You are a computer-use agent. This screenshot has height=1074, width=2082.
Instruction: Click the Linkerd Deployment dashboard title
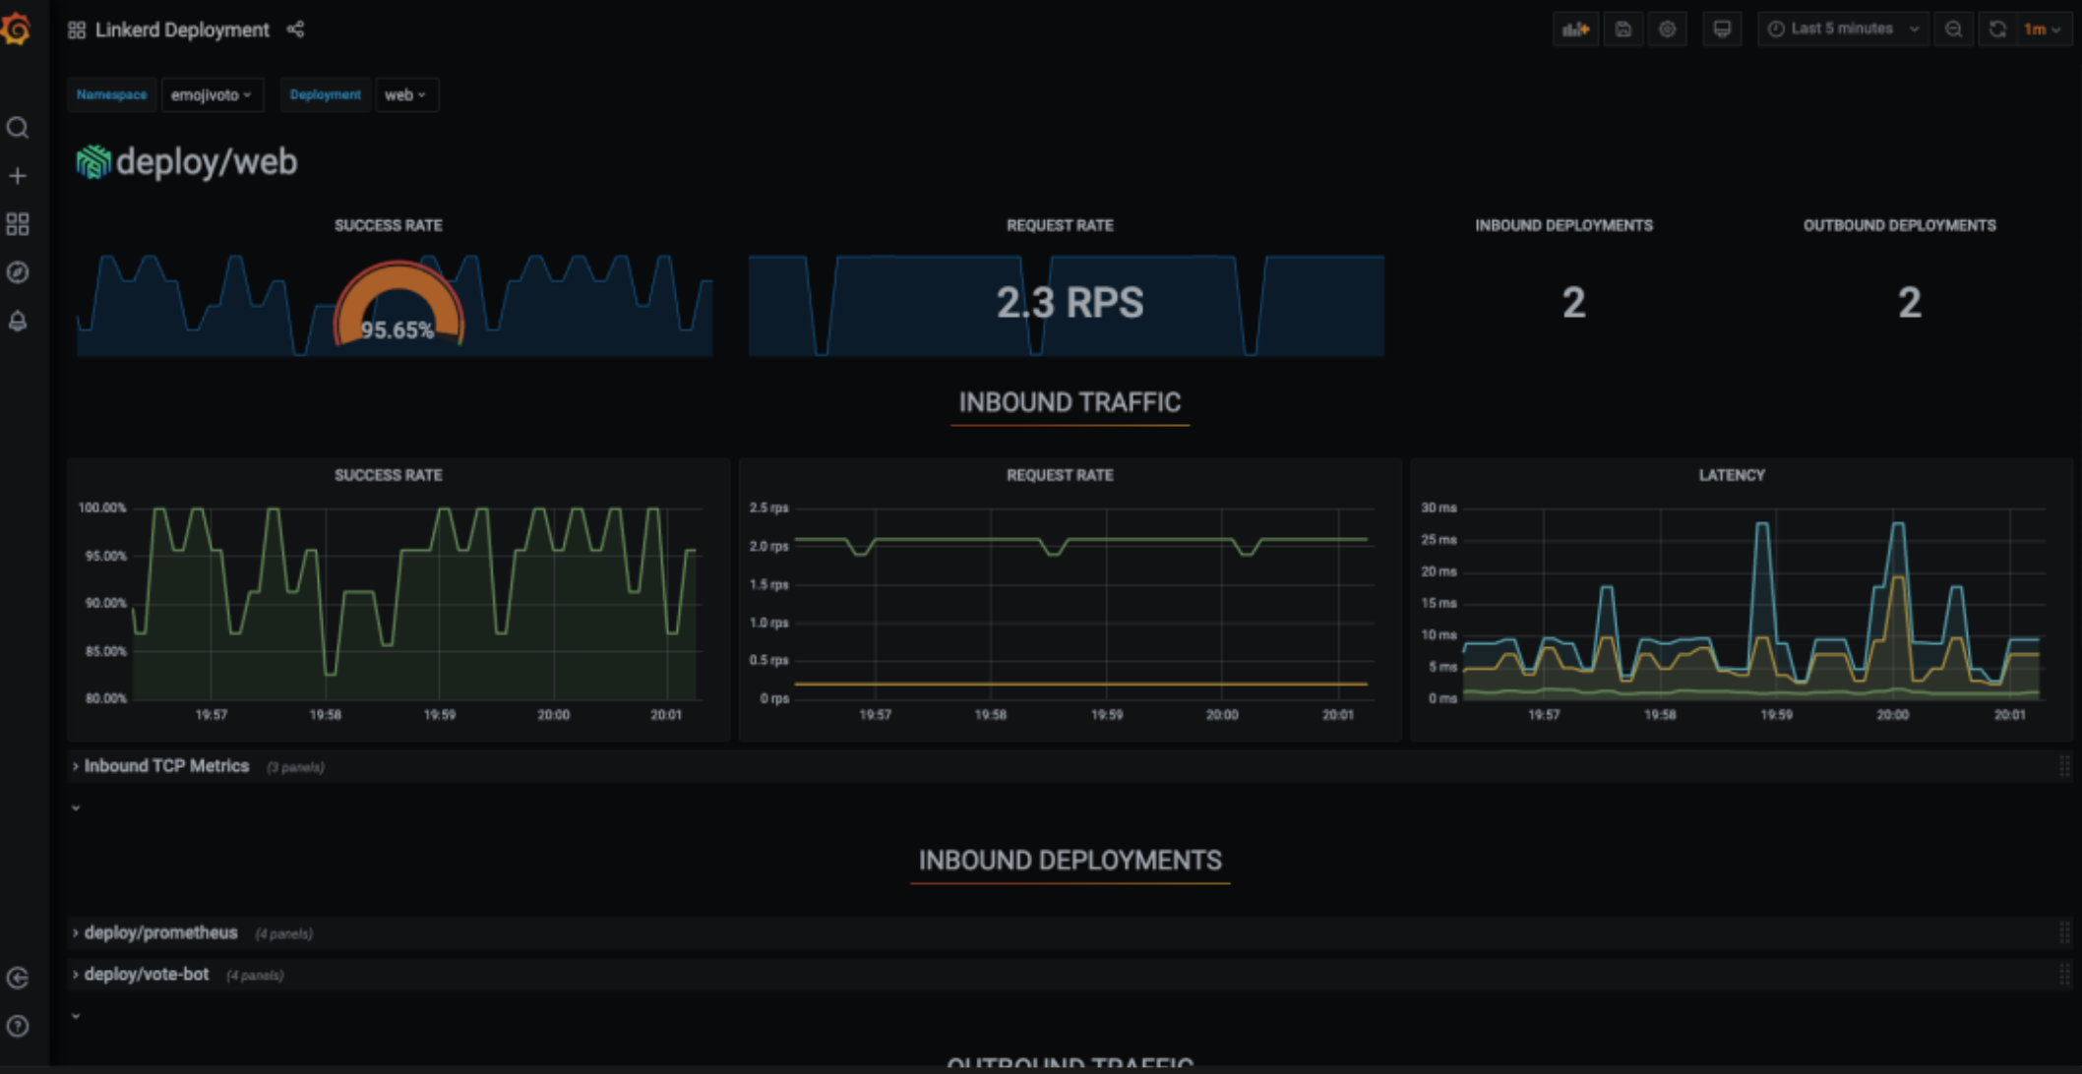182,30
